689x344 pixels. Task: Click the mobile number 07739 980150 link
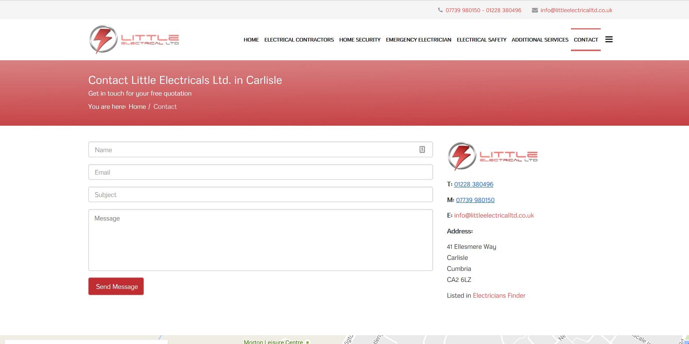tap(475, 200)
